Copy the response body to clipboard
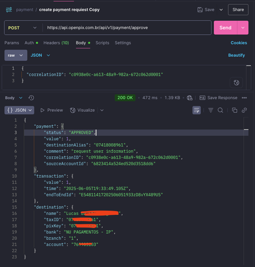 coord(235,110)
